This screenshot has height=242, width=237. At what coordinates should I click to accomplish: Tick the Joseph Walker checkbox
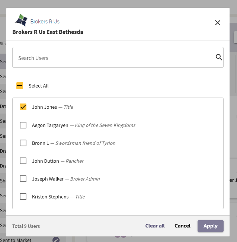click(x=23, y=179)
